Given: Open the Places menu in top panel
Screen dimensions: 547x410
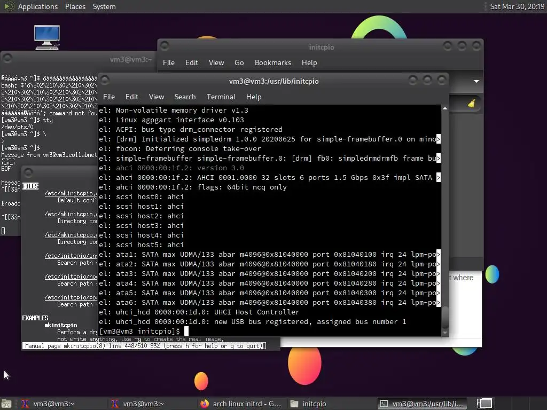Looking at the screenshot, I should (75, 6).
